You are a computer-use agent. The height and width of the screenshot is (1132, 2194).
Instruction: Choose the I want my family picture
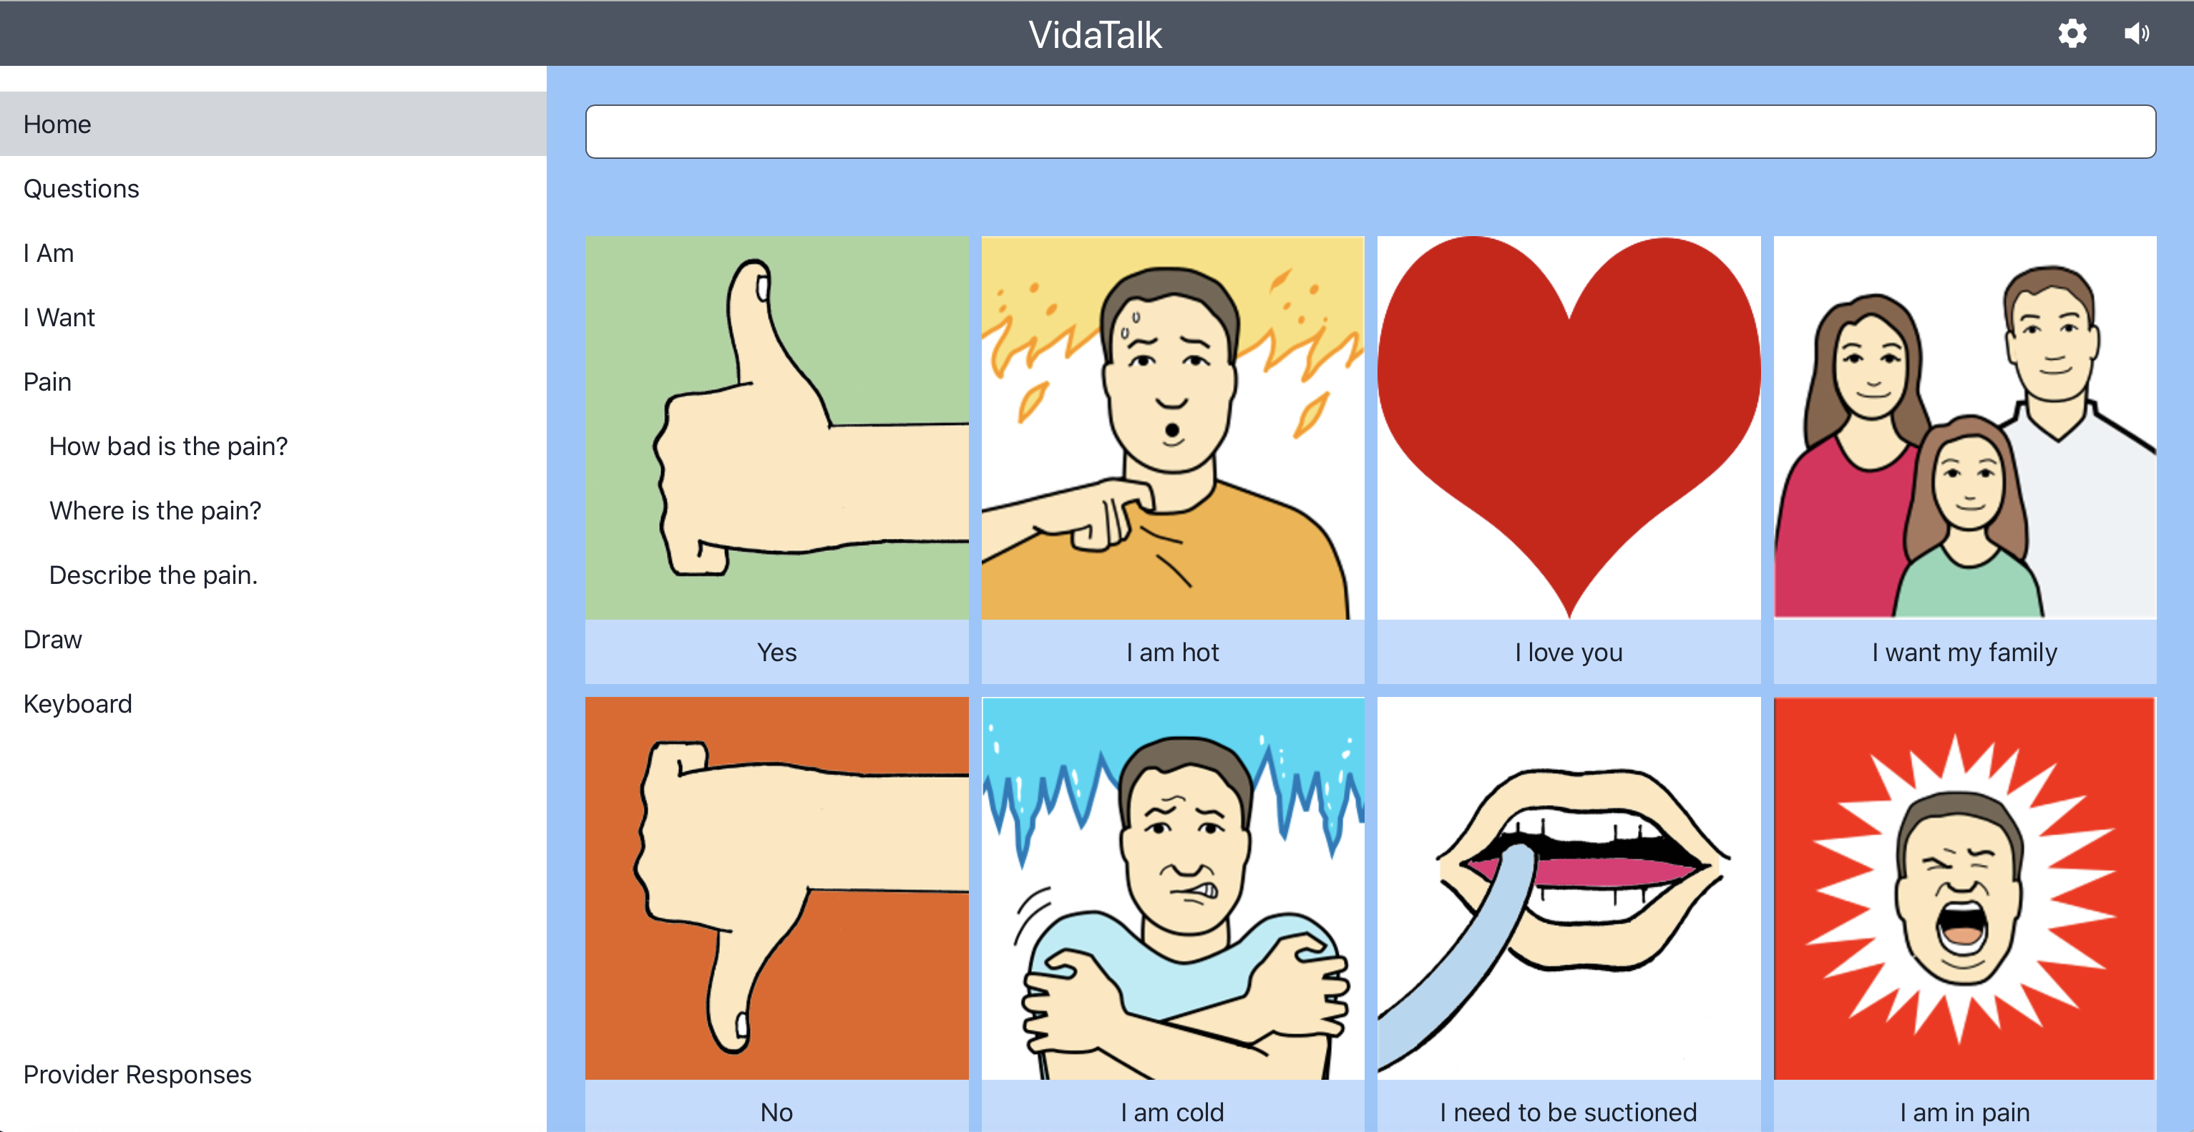click(1965, 428)
